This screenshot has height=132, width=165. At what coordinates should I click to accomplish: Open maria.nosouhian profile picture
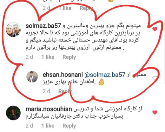pyautogui.click(x=13, y=113)
